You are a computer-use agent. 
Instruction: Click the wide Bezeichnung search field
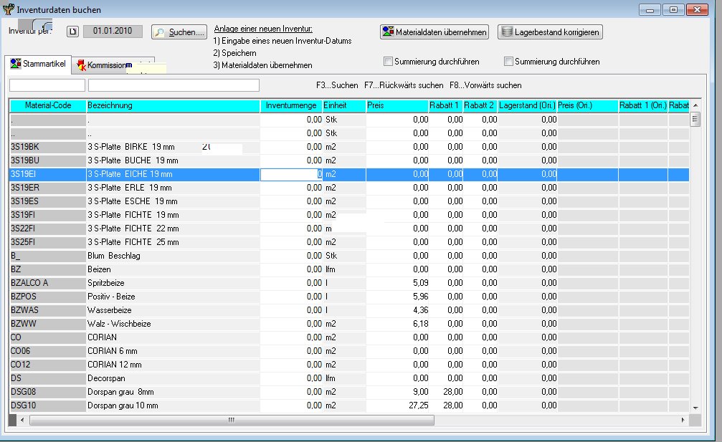coord(174,86)
